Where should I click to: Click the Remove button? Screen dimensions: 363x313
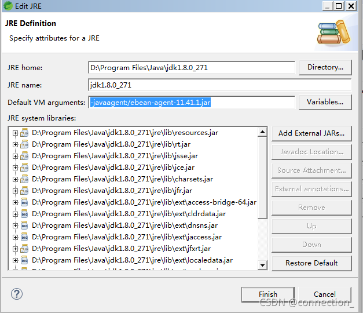pos(311,208)
